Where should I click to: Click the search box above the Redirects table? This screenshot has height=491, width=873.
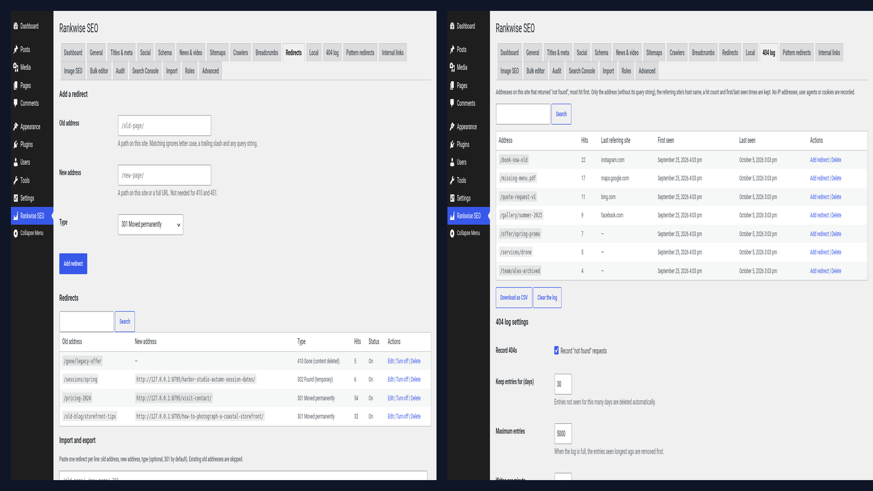click(87, 322)
